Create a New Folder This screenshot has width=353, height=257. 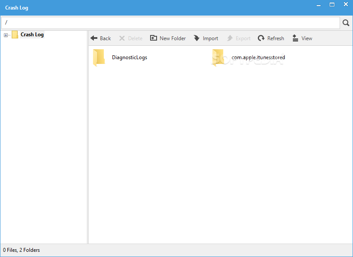point(168,38)
